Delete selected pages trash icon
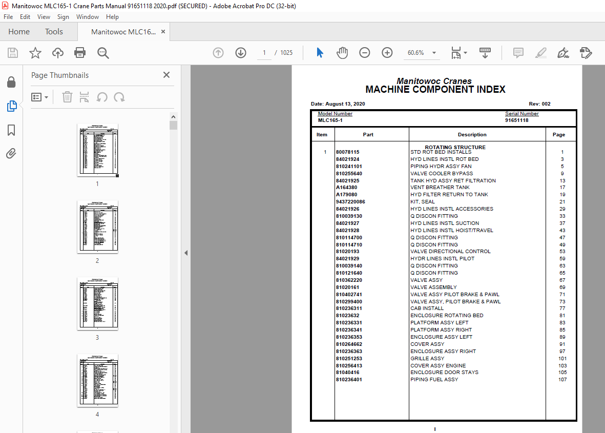 pos(67,97)
